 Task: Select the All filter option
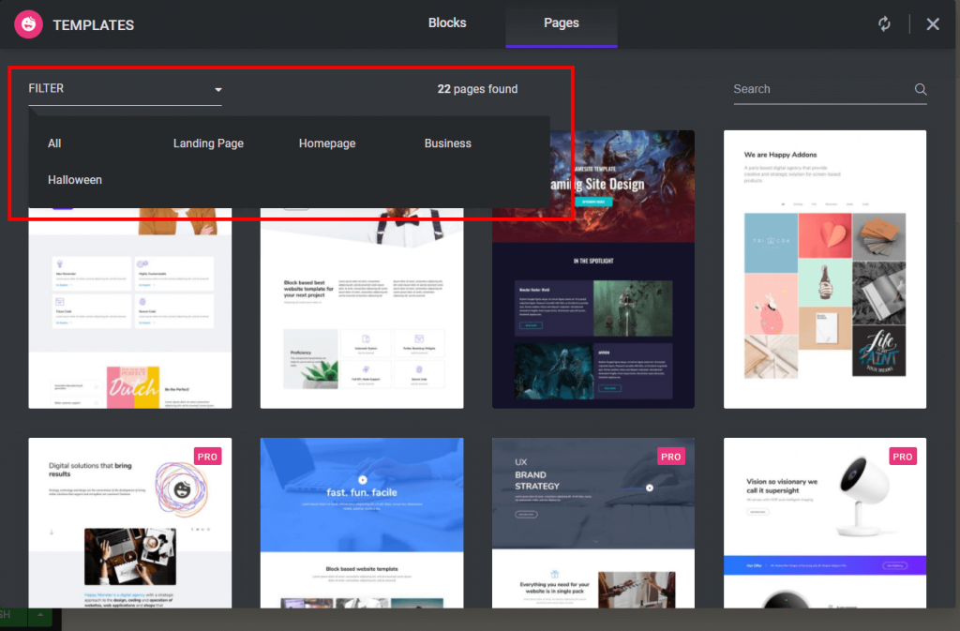(x=54, y=143)
